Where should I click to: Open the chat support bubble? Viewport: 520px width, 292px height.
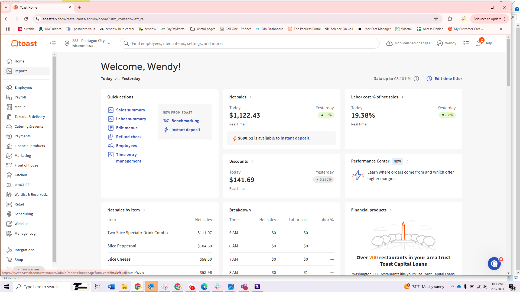click(494, 264)
